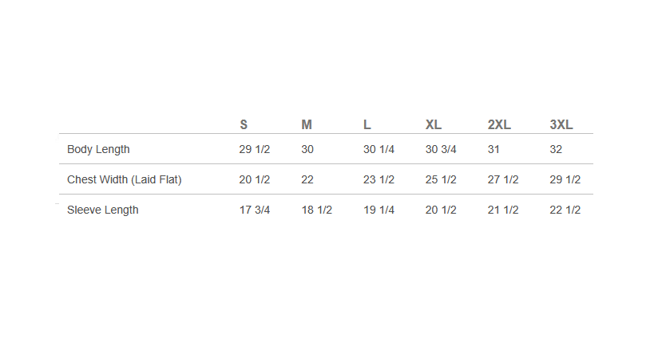Viewport: 662px width, 342px height.
Task: Click Sleeve Length value 19 1/4
Action: 379,210
